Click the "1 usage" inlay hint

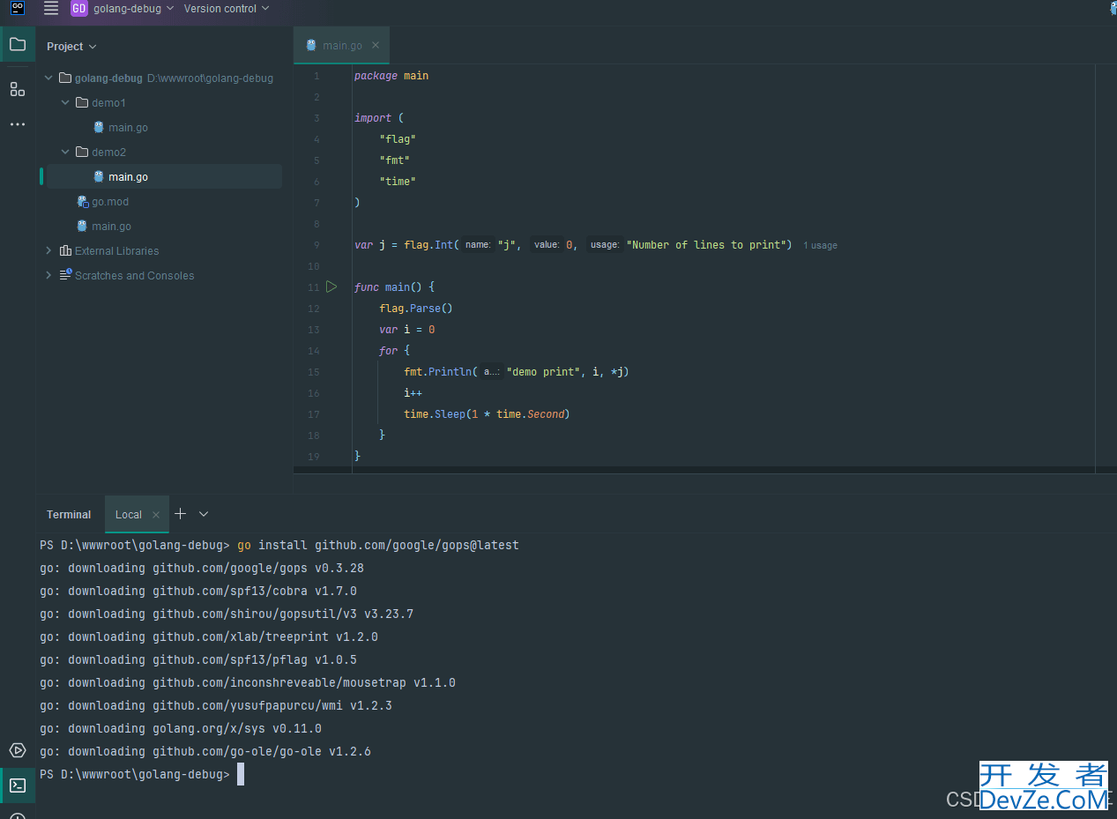820,245
